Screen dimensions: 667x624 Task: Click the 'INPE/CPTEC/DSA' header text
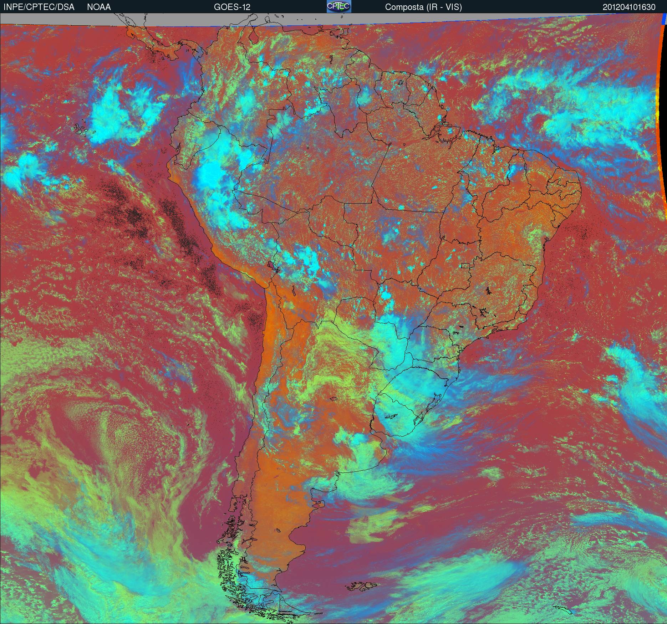point(39,7)
